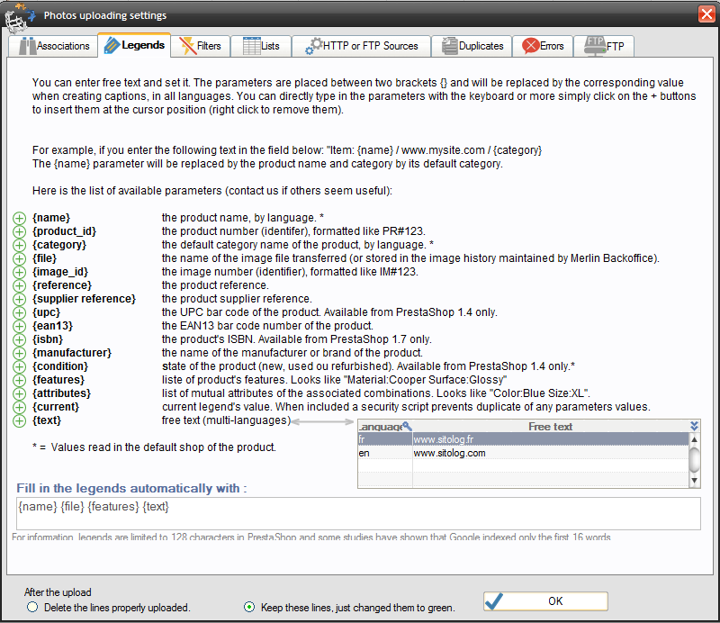The image size is (720, 623).
Task: Select Delete the lines properly uploaded option
Action: (x=32, y=608)
